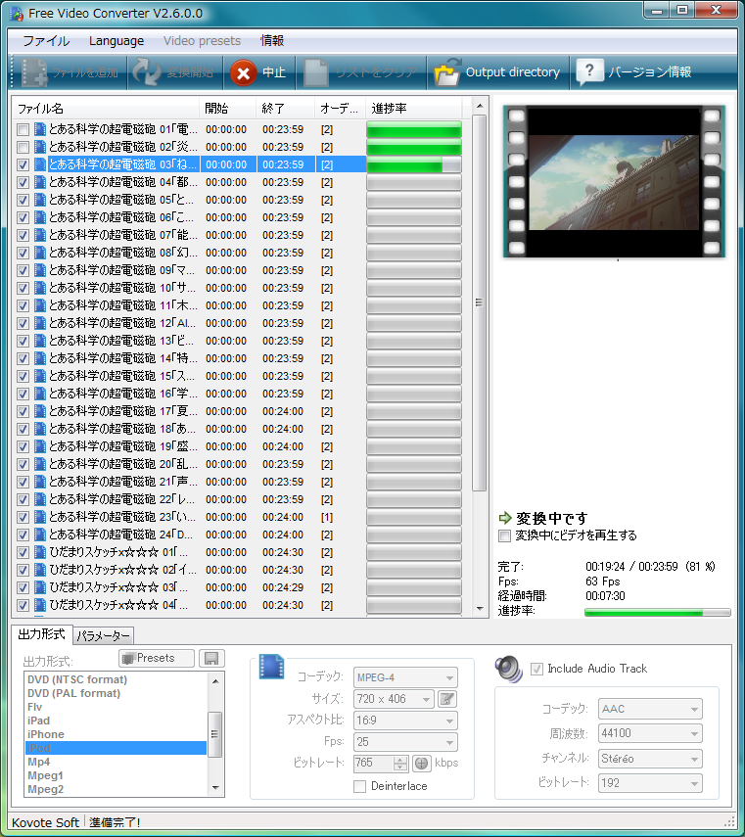
Task: Click the green arrow beside 変換中です
Action: pos(505,518)
